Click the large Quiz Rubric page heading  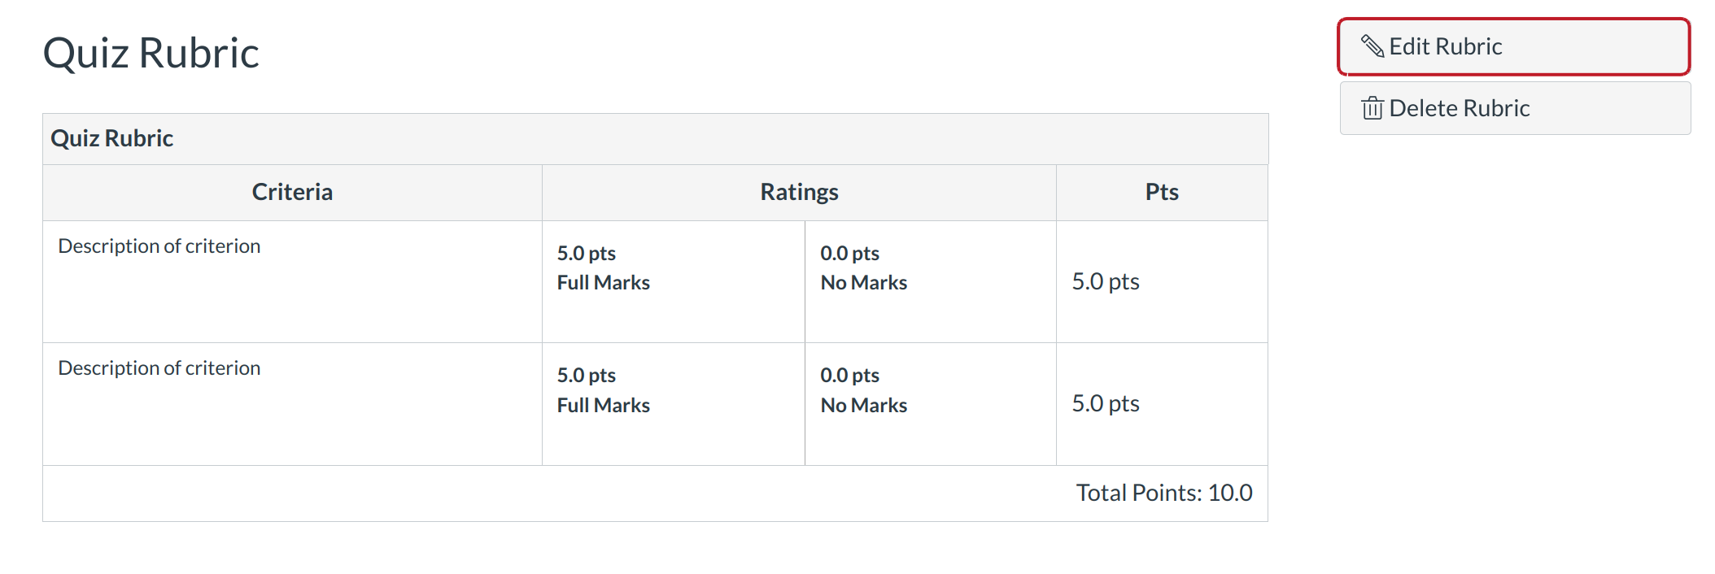151,54
